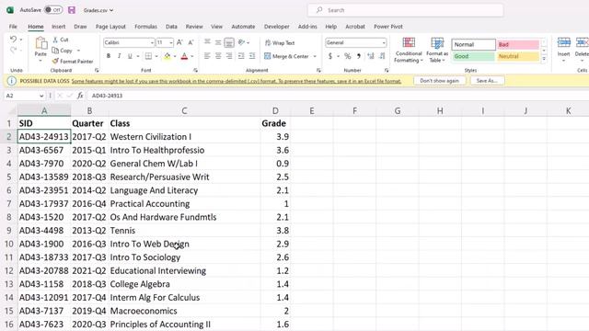This screenshot has width=589, height=331.
Task: Open the General number format dropdown
Action: click(x=384, y=43)
